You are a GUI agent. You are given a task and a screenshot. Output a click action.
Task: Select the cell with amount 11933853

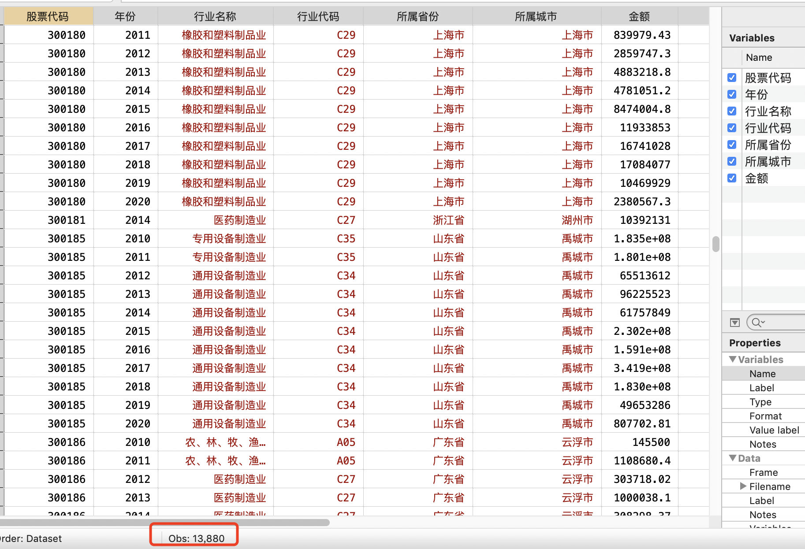click(640, 127)
